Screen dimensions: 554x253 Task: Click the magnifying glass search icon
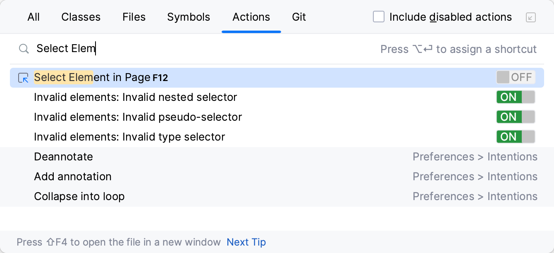click(x=24, y=49)
